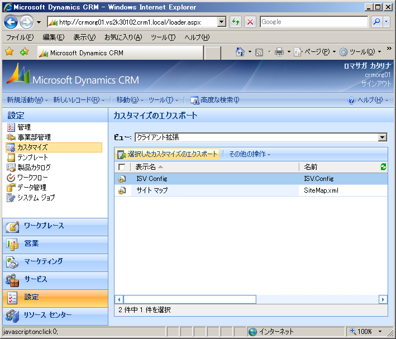Open the Favorites Center star icon
This screenshot has height=339, width=396.
tap(9, 52)
